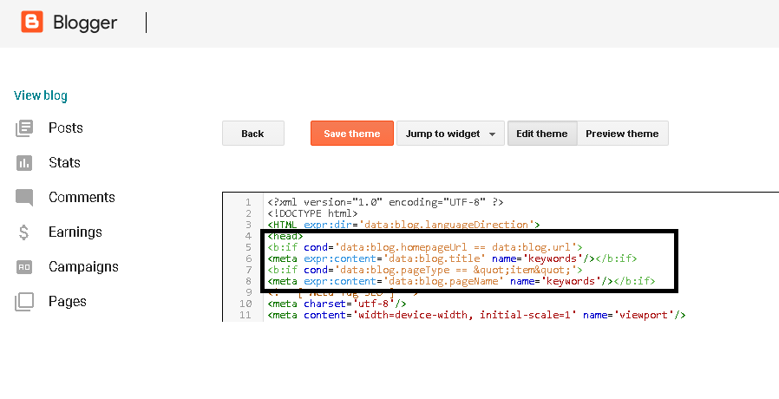Open the Jump to widget dropdown

450,134
